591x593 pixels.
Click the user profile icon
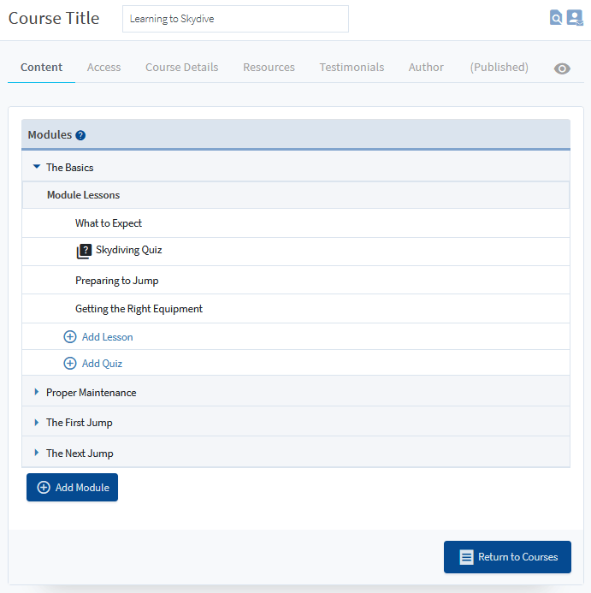coord(575,17)
